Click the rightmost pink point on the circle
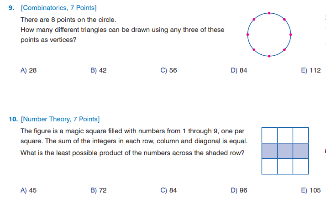Screen dimensions: 326x198 coord(291,34)
